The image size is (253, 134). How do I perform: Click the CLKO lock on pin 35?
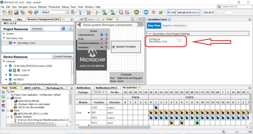click(156, 108)
